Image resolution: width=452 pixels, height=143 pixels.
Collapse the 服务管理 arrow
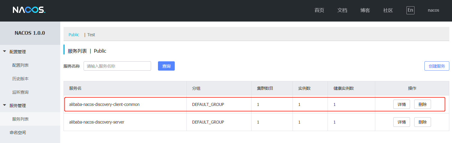pos(4,105)
